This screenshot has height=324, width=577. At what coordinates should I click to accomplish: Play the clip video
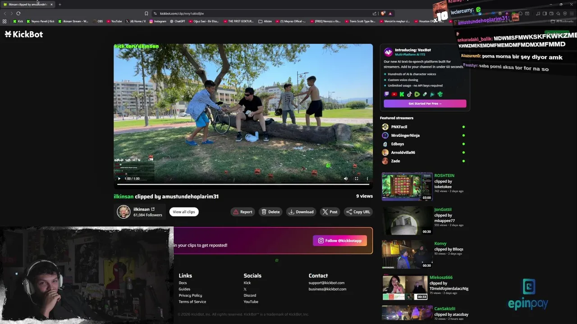119,179
